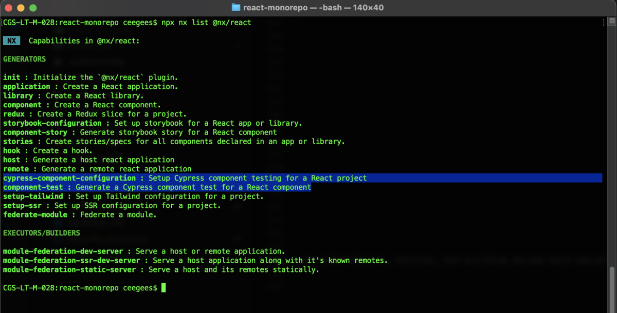Click the green cursor block at the prompt
This screenshot has height=313, width=617.
pyautogui.click(x=164, y=288)
